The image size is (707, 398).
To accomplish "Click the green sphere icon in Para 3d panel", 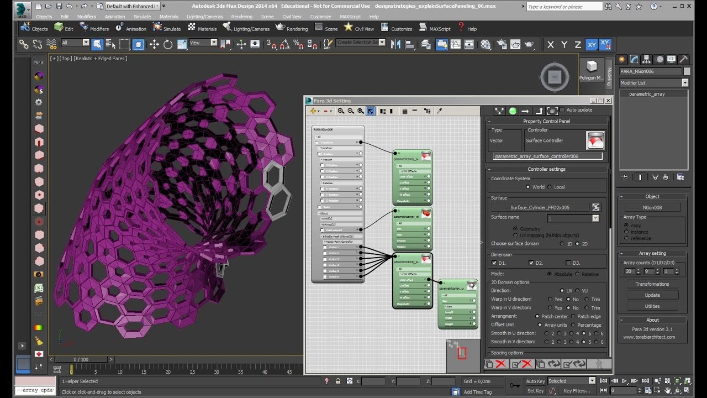I will tap(513, 111).
